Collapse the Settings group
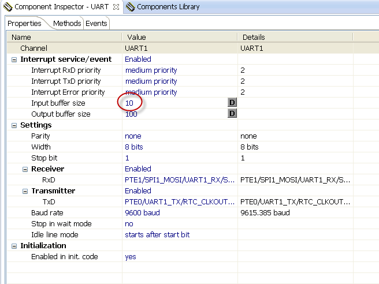The image size is (379, 284). [14, 125]
